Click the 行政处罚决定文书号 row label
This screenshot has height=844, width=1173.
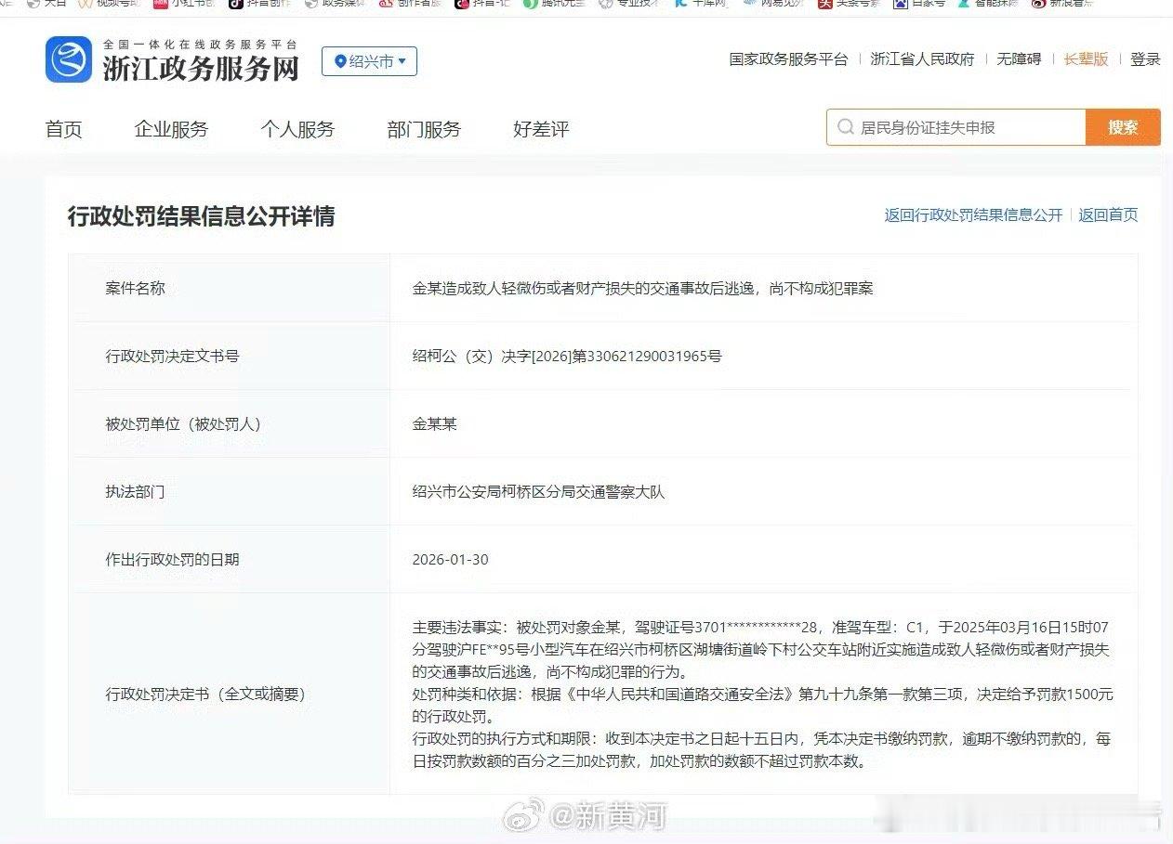click(172, 356)
